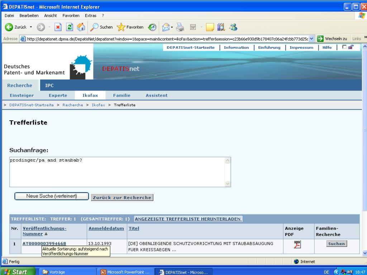Click the Research book icon

(221, 27)
